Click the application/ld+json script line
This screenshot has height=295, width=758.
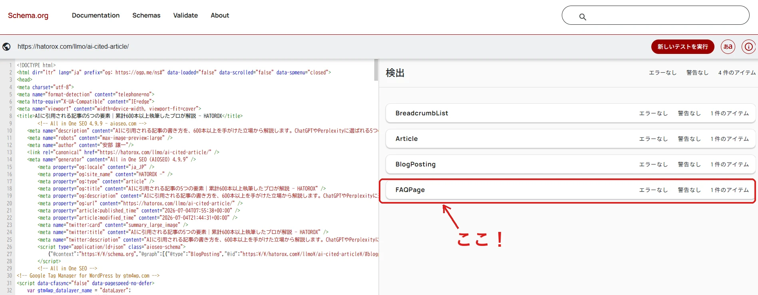click(x=111, y=247)
